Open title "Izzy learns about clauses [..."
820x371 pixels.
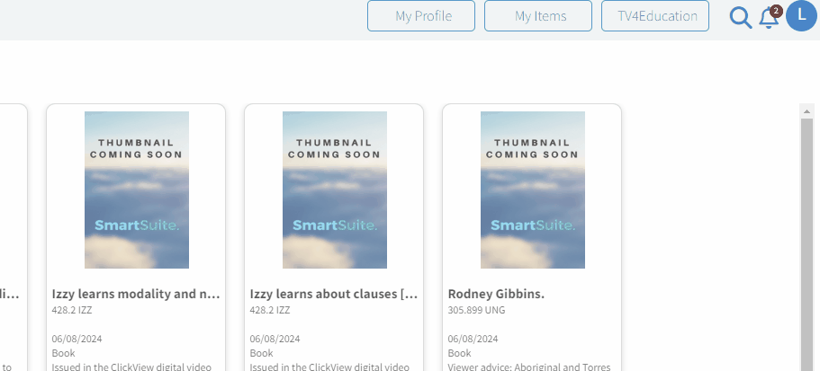[x=334, y=294]
